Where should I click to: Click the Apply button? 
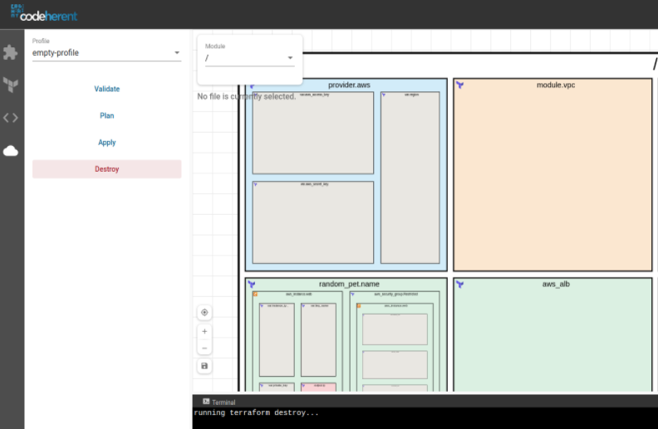pos(106,143)
